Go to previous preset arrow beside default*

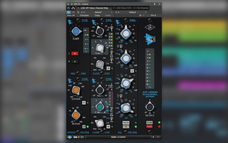(x=81, y=12)
